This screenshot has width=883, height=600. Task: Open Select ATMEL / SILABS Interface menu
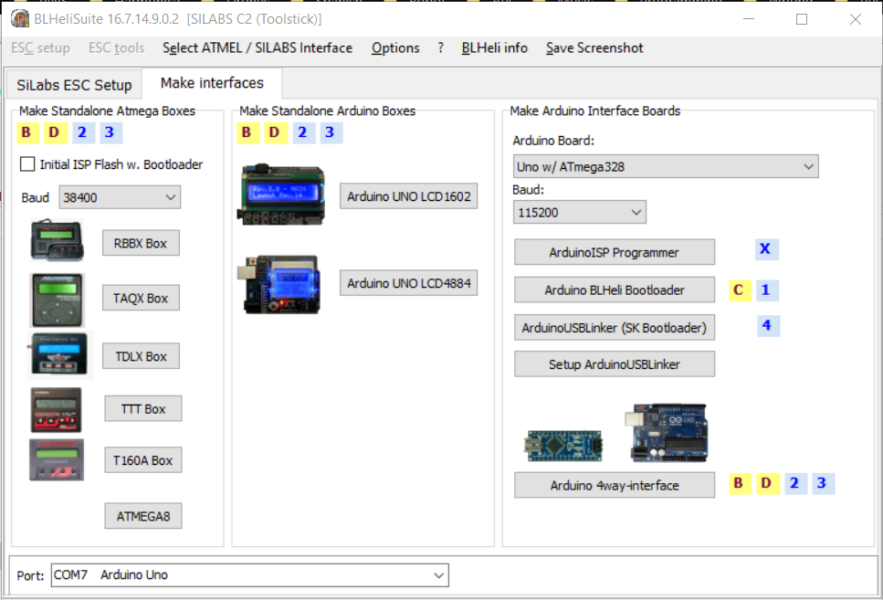pyautogui.click(x=258, y=47)
